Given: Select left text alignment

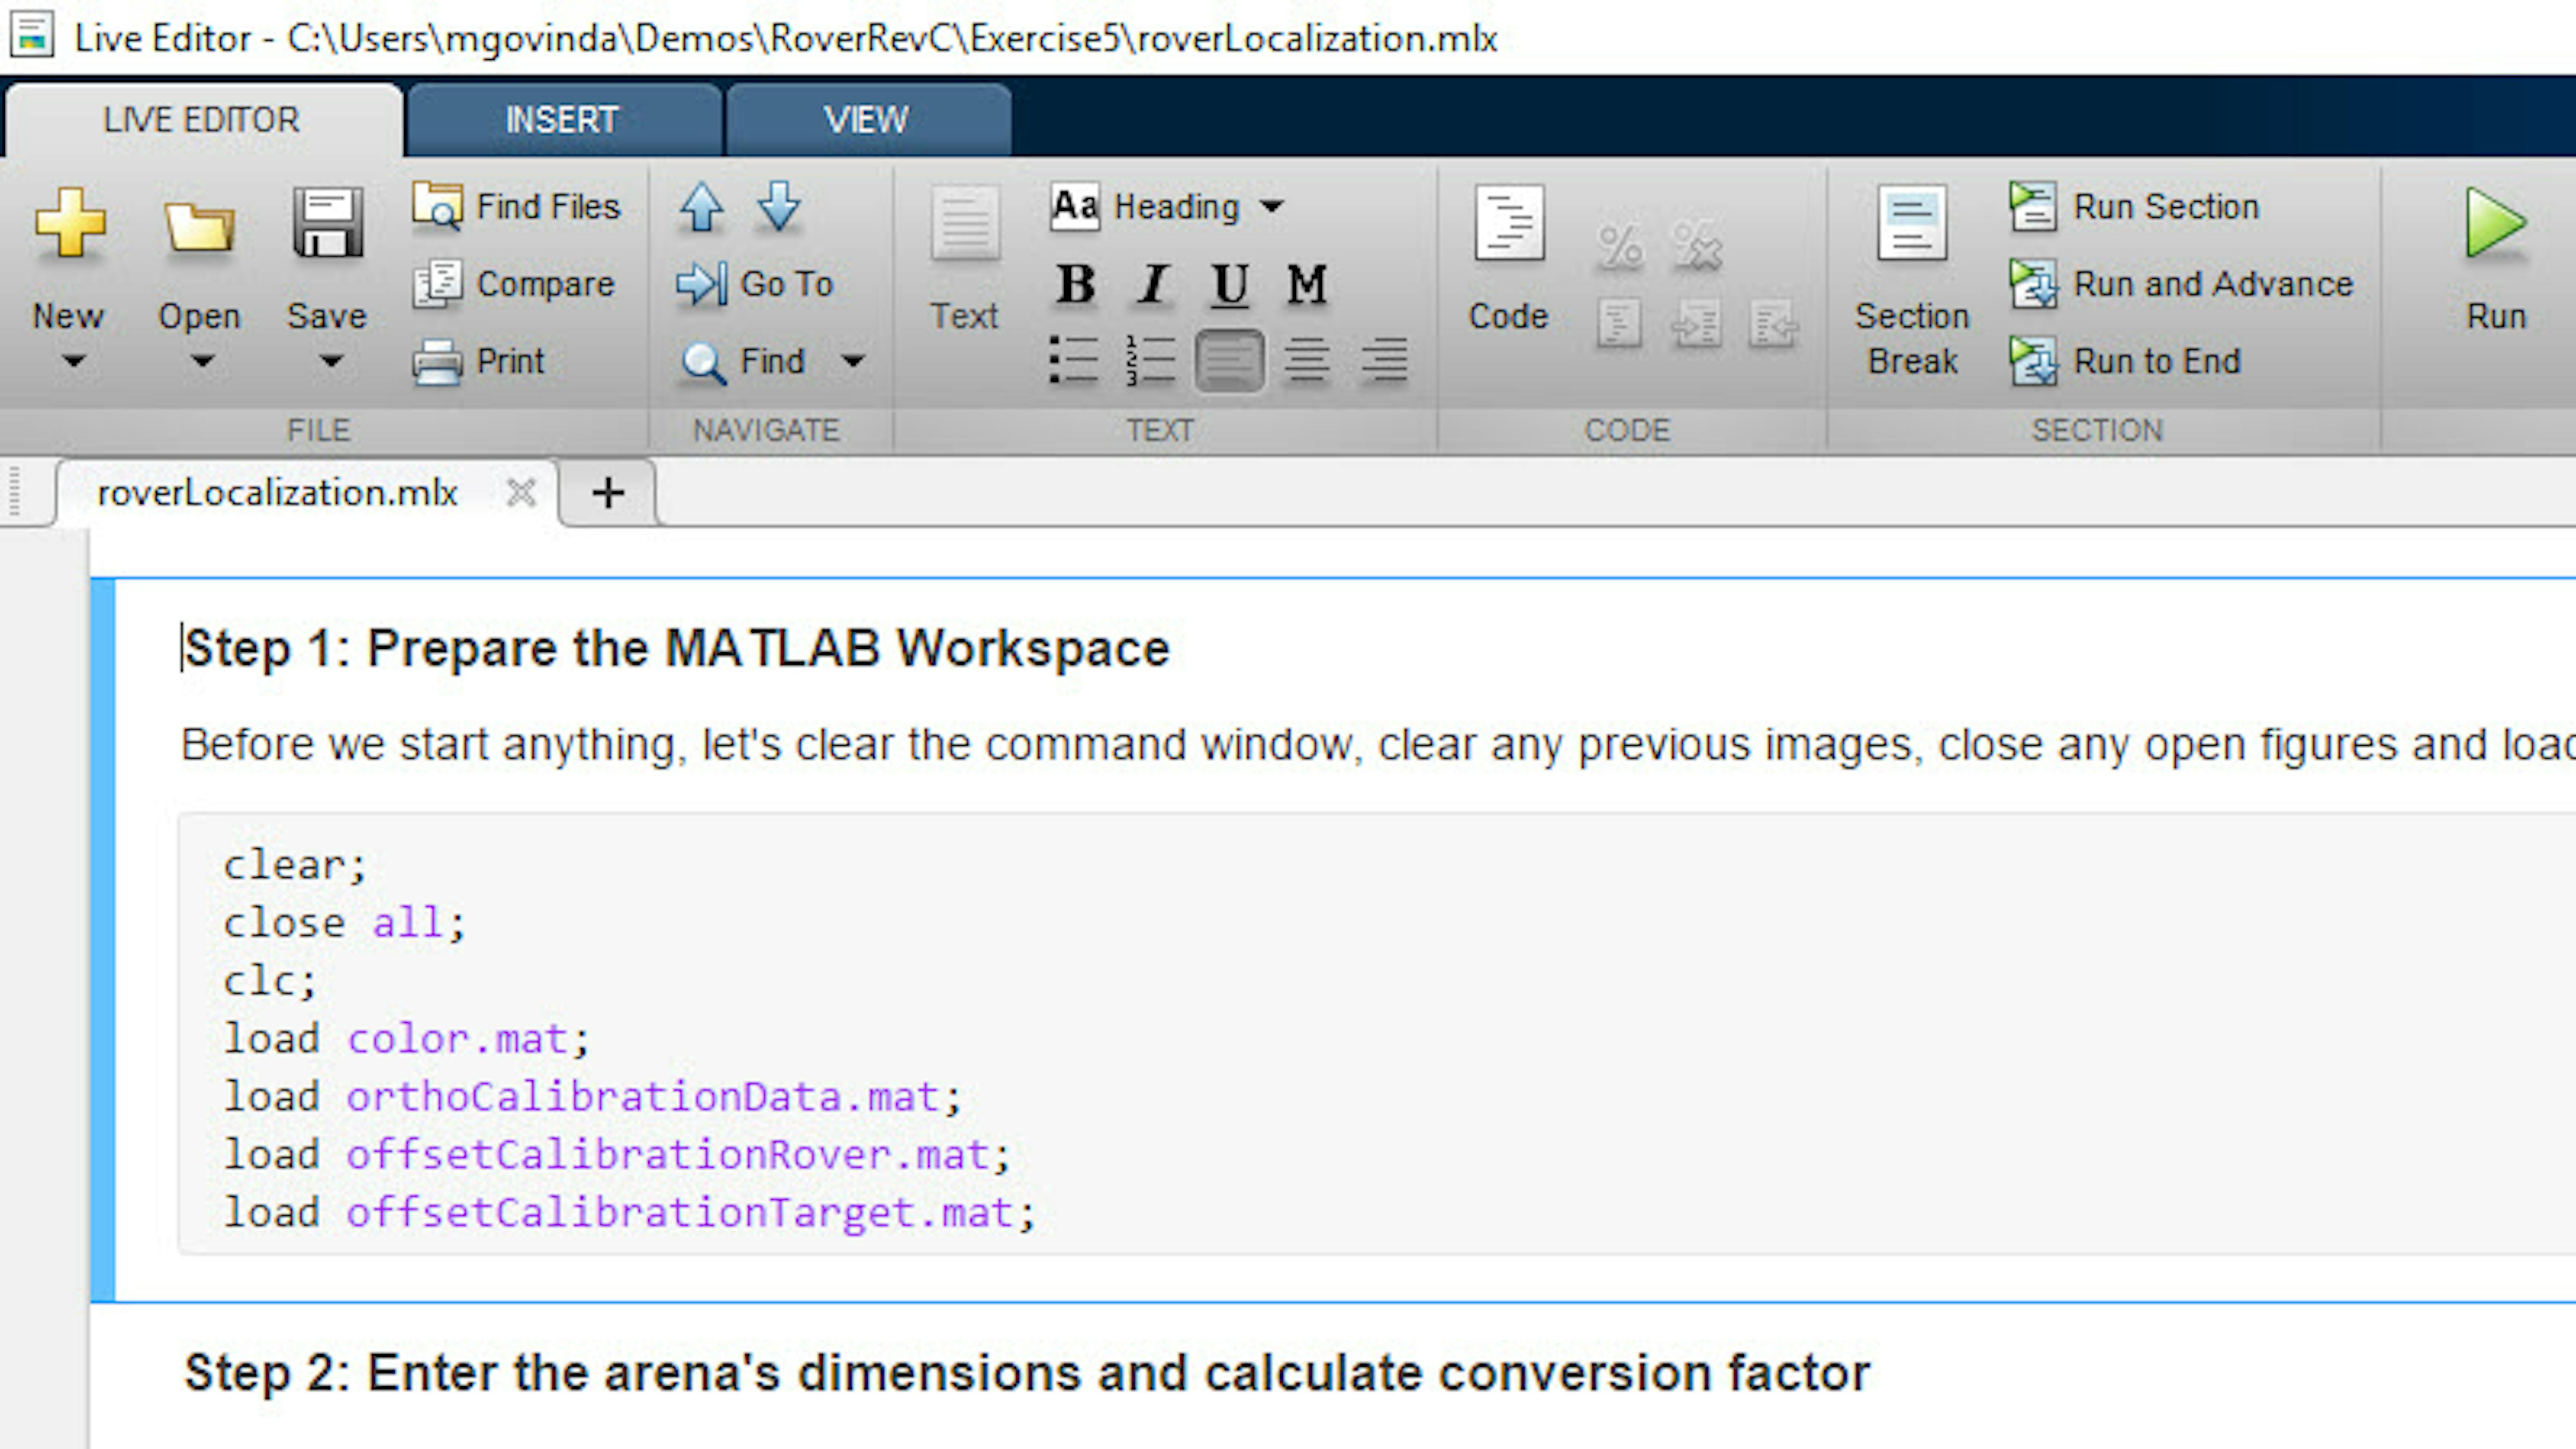Looking at the screenshot, I should tap(1229, 360).
